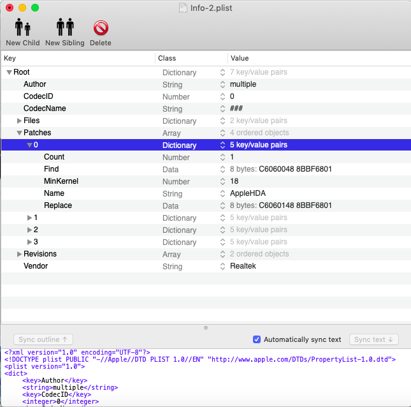The image size is (411, 407).
Task: Click Find value C6060048 8BBF6801
Action: (295, 169)
